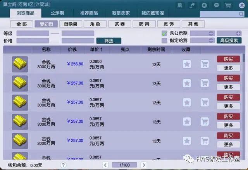The width and height of the screenshot is (248, 170).
Task: Click the 价钱 column header
Action: click(x=72, y=50)
